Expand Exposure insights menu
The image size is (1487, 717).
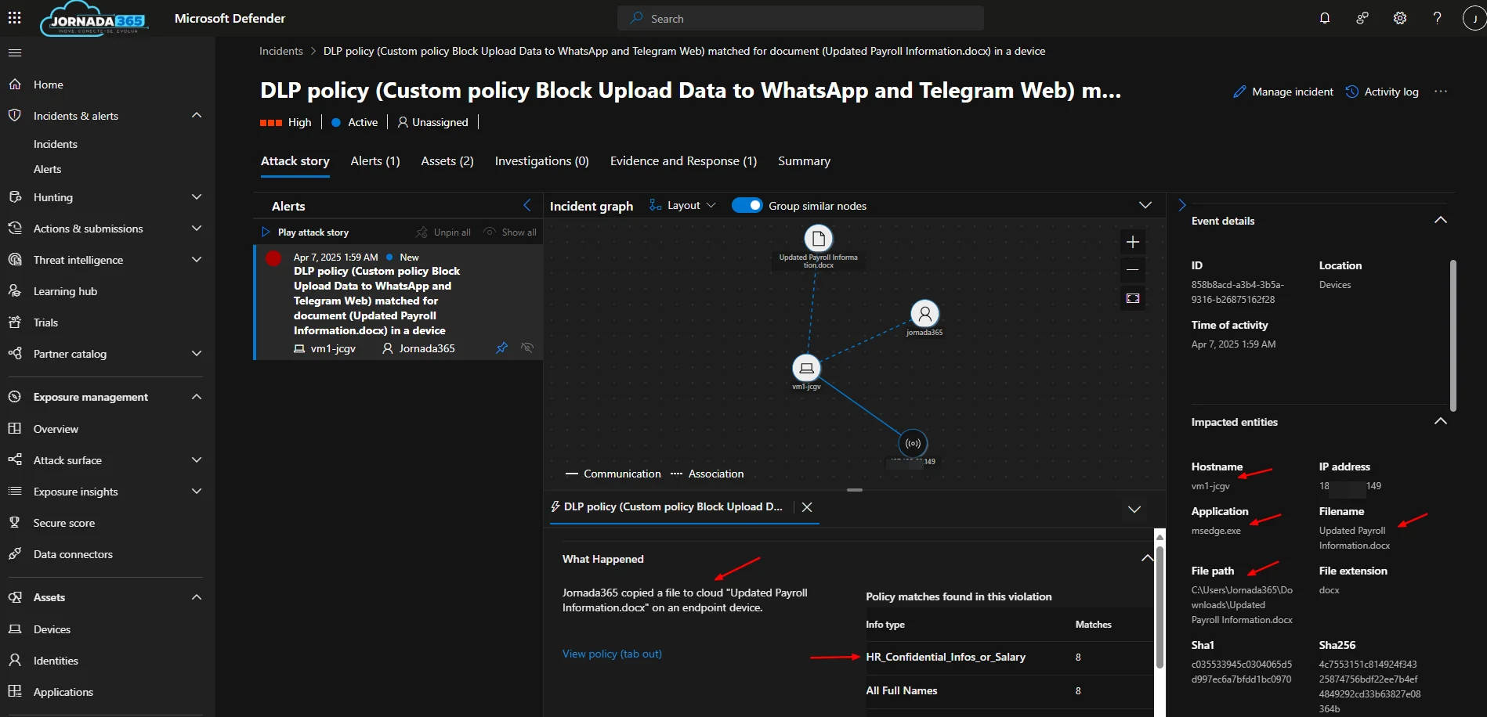point(197,492)
